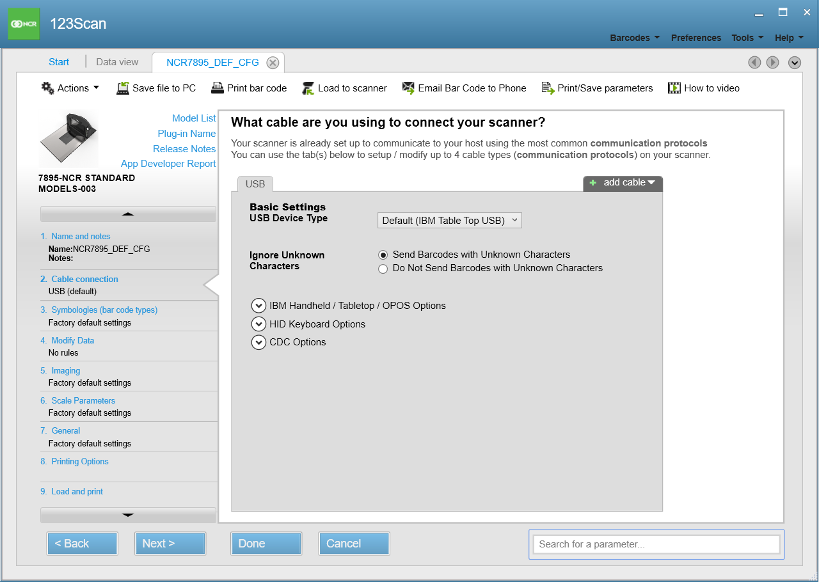The height and width of the screenshot is (582, 819).
Task: Click the Cancel button
Action: [x=354, y=544]
